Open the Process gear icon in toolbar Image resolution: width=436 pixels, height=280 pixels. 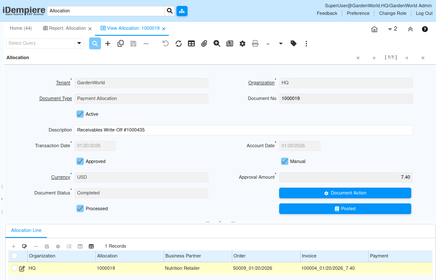[x=243, y=43]
